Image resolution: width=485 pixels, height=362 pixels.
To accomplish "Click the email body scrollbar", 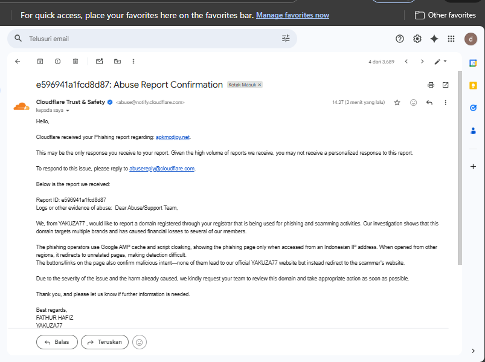I will 460,167.
